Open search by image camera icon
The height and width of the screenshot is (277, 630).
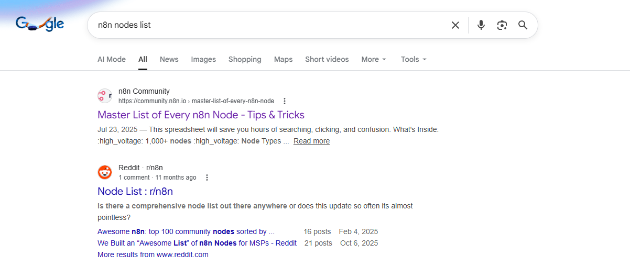pos(502,25)
